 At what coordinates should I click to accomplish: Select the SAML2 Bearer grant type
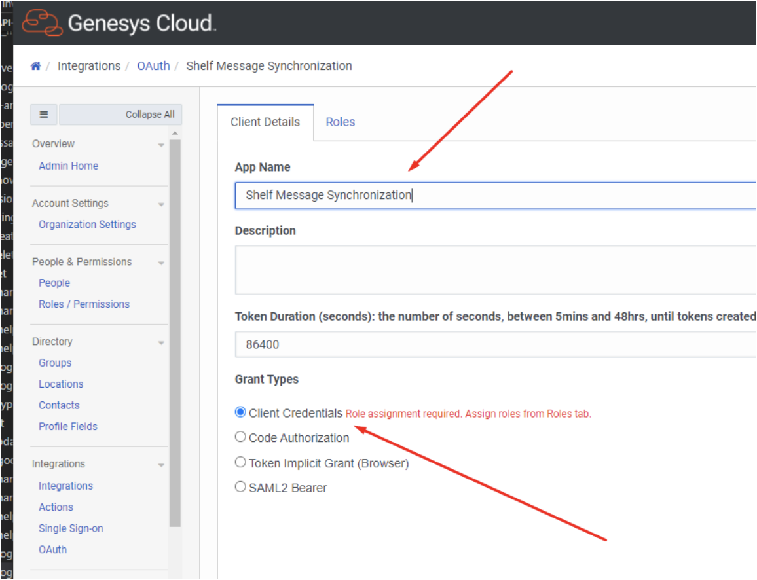(x=240, y=487)
